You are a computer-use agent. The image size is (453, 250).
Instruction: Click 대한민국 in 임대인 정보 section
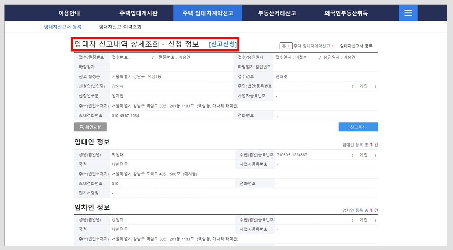tap(119, 164)
